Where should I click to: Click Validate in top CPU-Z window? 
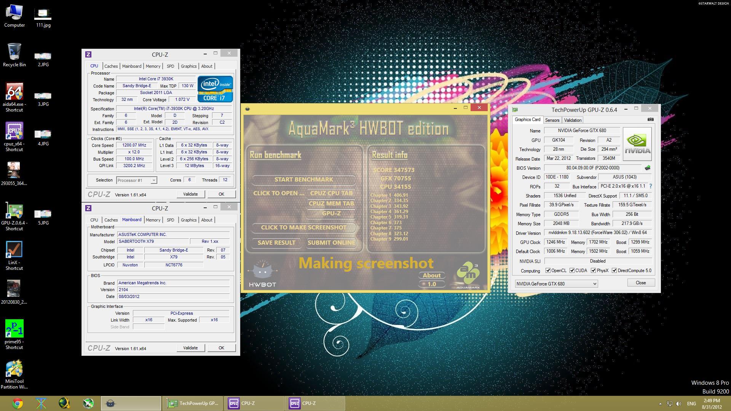tap(190, 194)
